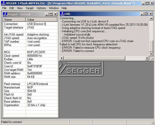Select the Little endian value
Viewport: 155px width, 125px height.
[30, 59]
